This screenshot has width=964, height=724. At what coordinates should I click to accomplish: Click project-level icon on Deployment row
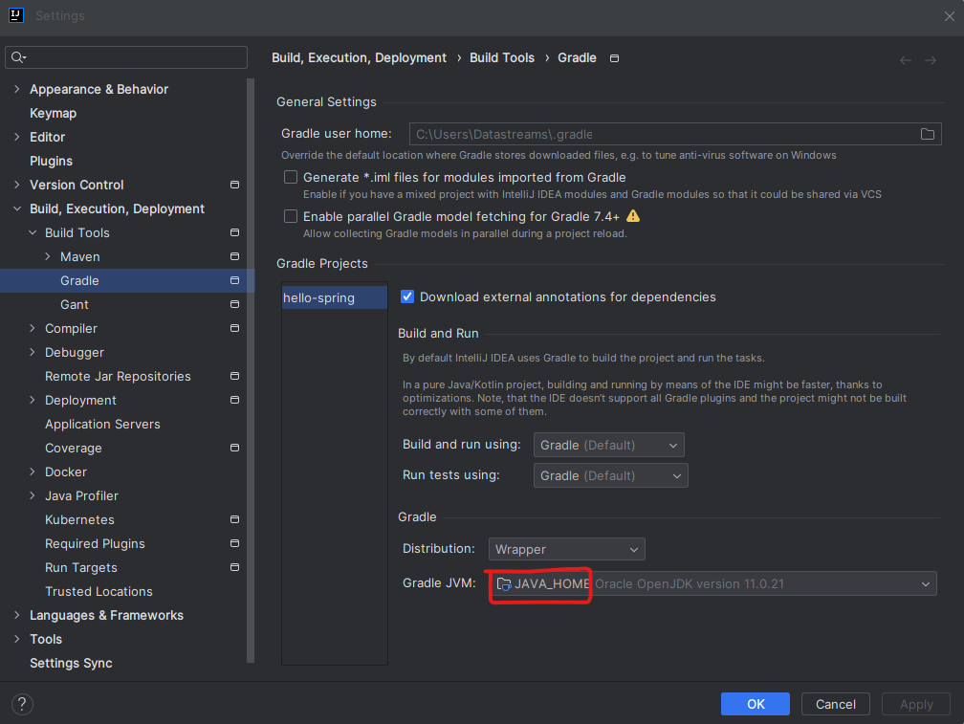[x=234, y=400]
